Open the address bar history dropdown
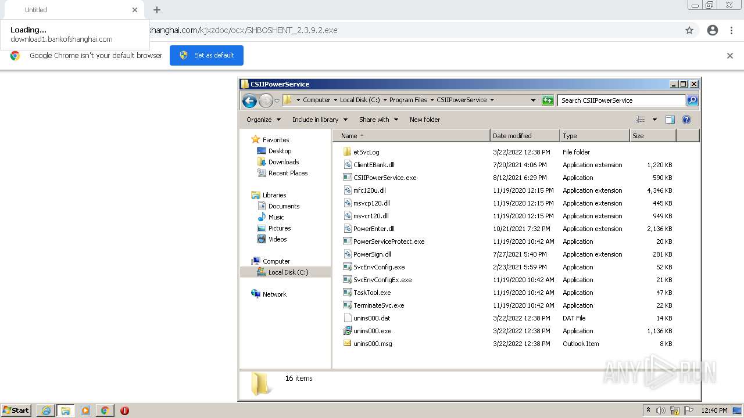Screen dimensions: 744x418 533,100
